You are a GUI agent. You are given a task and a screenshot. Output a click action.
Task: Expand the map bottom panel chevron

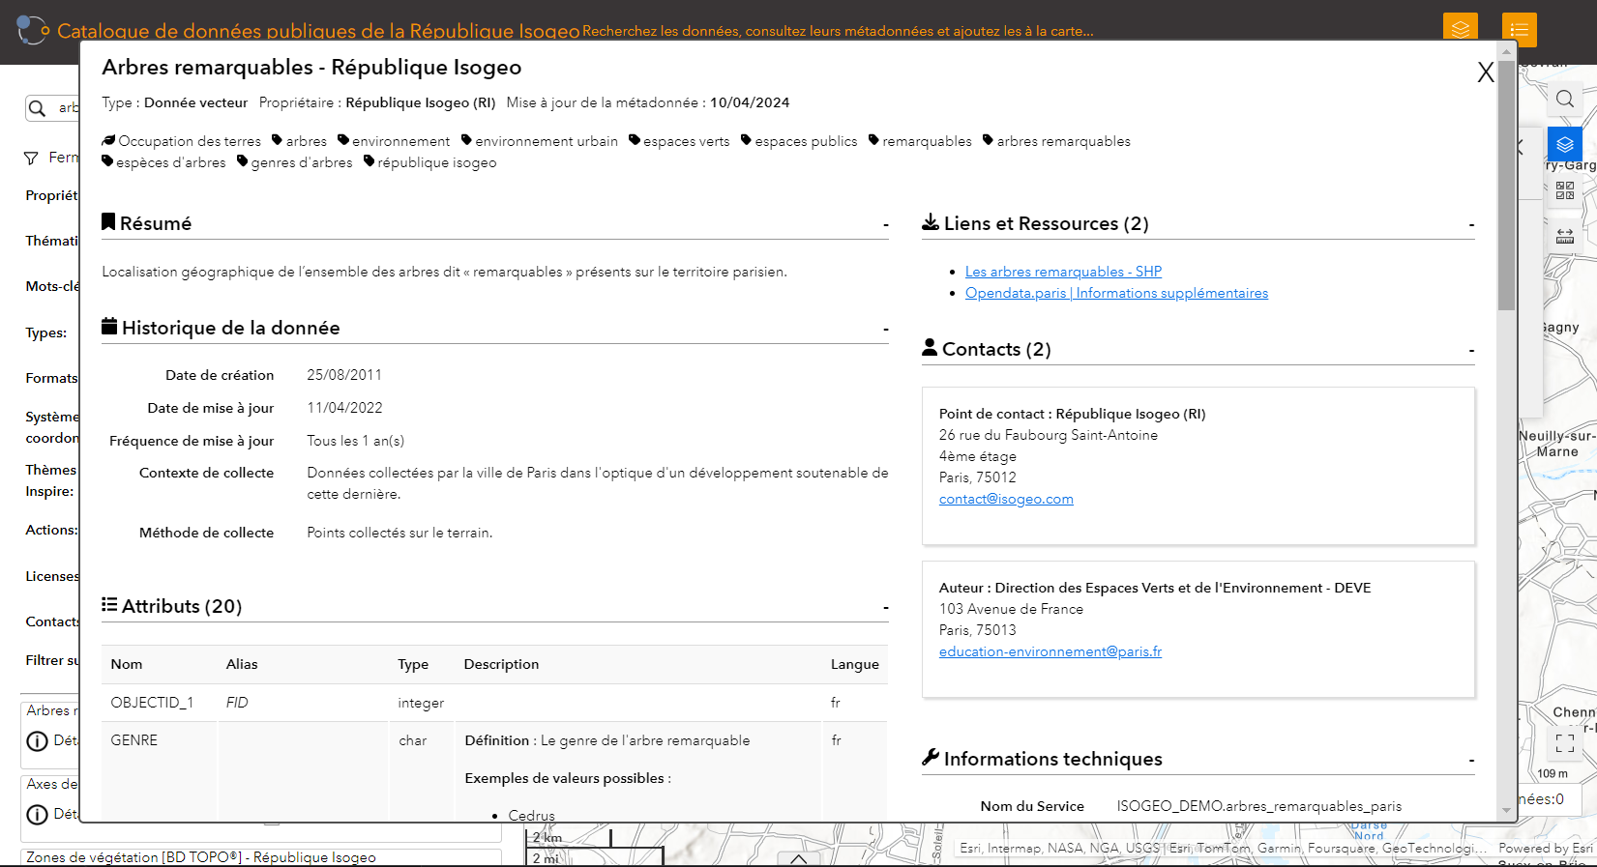(x=798, y=858)
